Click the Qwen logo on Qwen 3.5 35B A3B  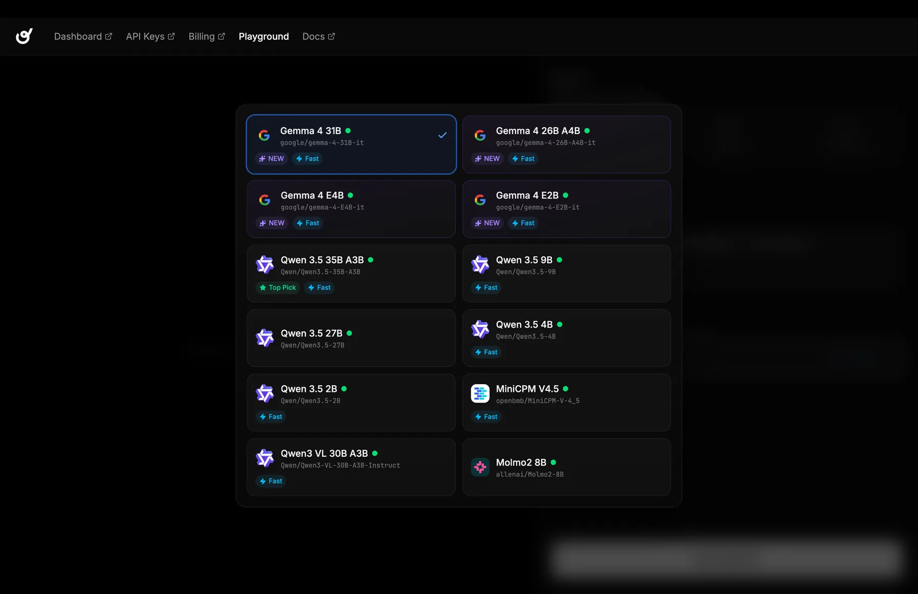click(265, 264)
